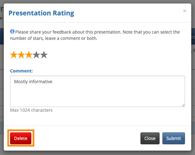Select the second star rating
The image size is (195, 155).
21,55
